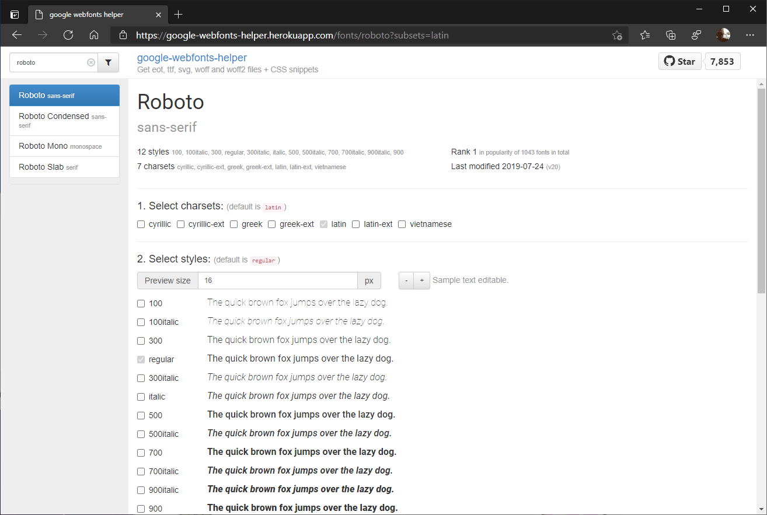The image size is (767, 515).
Task: Click the browser address bar URL
Action: pyautogui.click(x=292, y=35)
